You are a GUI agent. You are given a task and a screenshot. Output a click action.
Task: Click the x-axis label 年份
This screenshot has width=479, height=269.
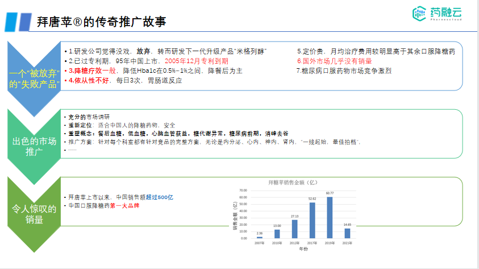pyautogui.click(x=303, y=249)
